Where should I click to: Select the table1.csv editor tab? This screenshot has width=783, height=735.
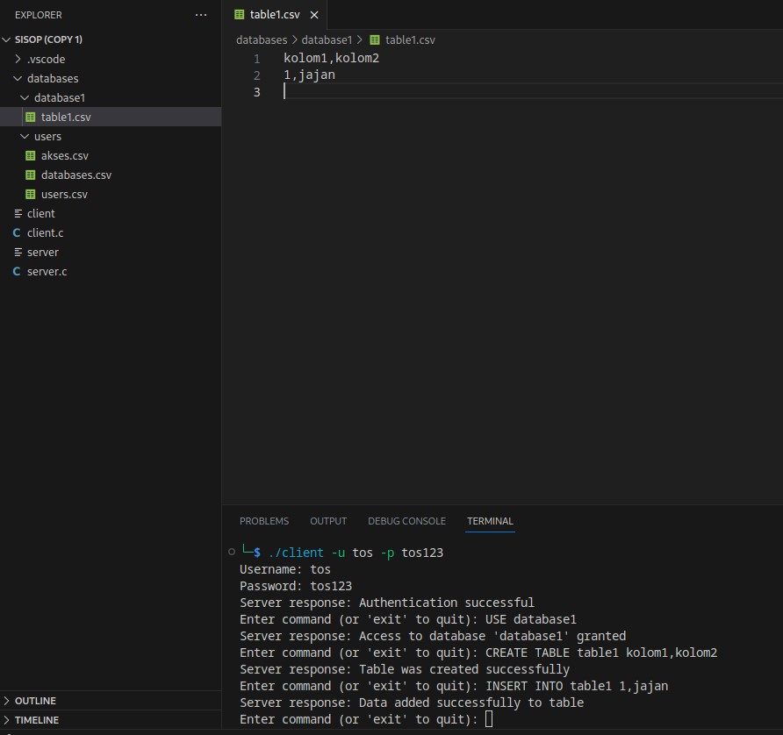[x=275, y=15]
